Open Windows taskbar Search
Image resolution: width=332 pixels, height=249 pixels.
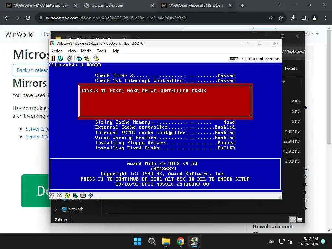pos(152,241)
